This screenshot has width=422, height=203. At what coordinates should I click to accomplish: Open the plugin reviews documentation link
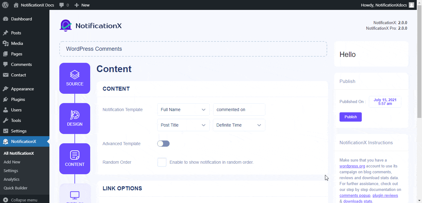pos(385,196)
